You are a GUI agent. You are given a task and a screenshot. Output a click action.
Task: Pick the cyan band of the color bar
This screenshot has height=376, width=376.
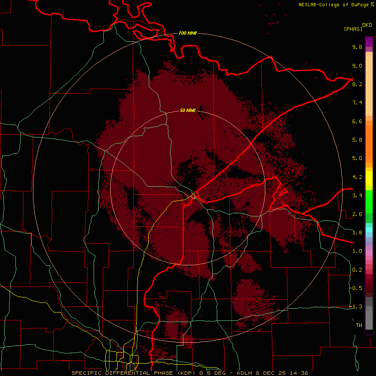coord(369,230)
